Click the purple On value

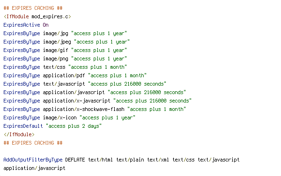coord(46,25)
